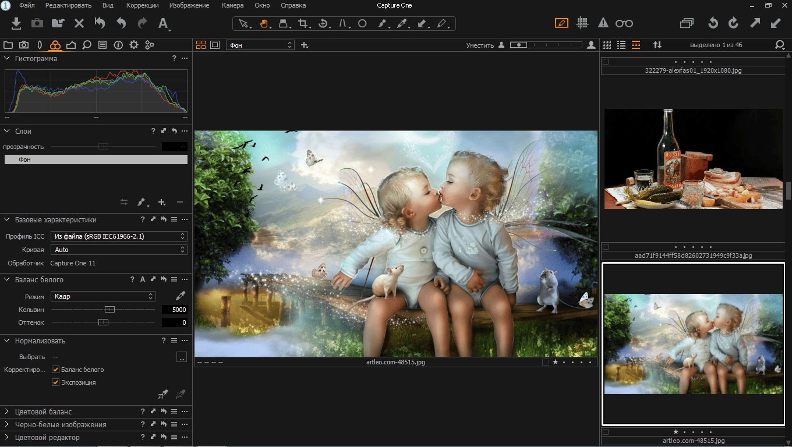Click the white balance picker eyedropper

click(181, 296)
